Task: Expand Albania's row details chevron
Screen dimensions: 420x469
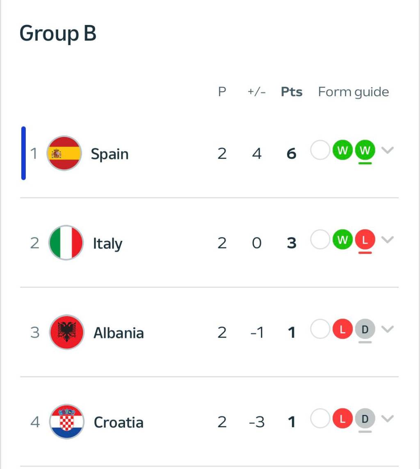Action: [x=388, y=329]
